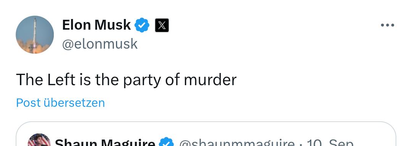Click the word murder in the post
This screenshot has height=146, width=412.
click(210, 80)
